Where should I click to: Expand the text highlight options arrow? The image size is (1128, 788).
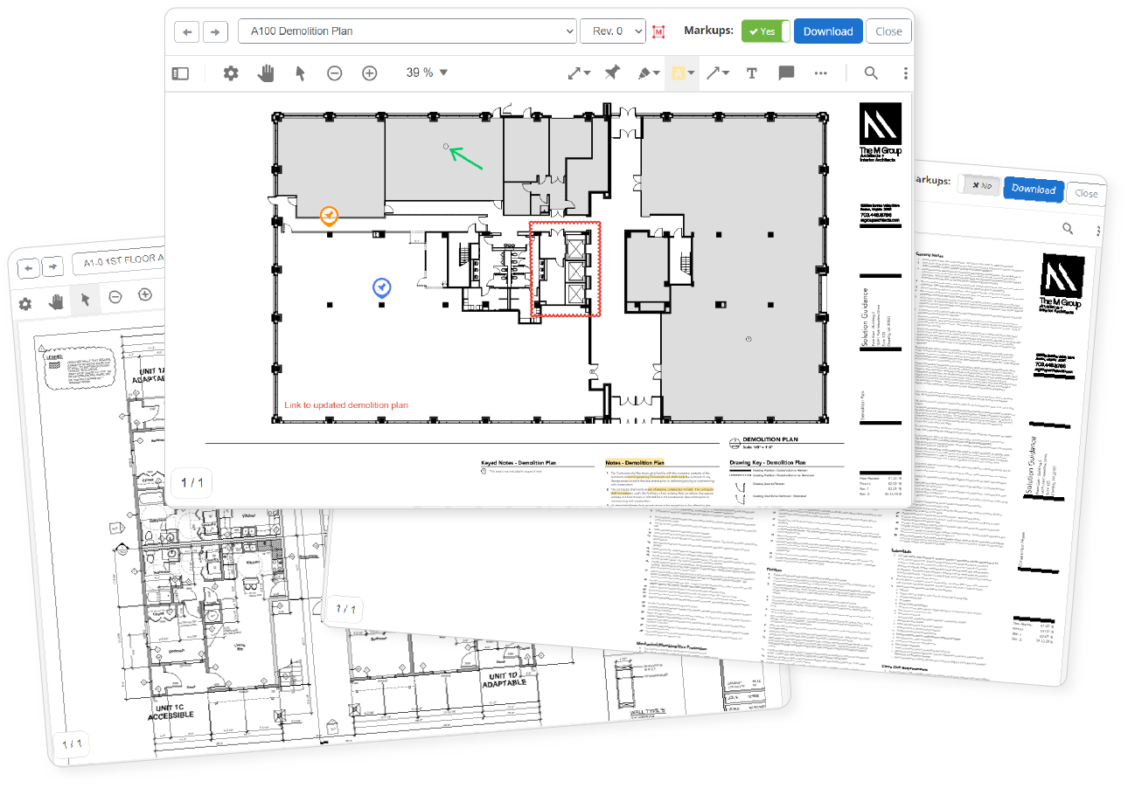point(692,73)
